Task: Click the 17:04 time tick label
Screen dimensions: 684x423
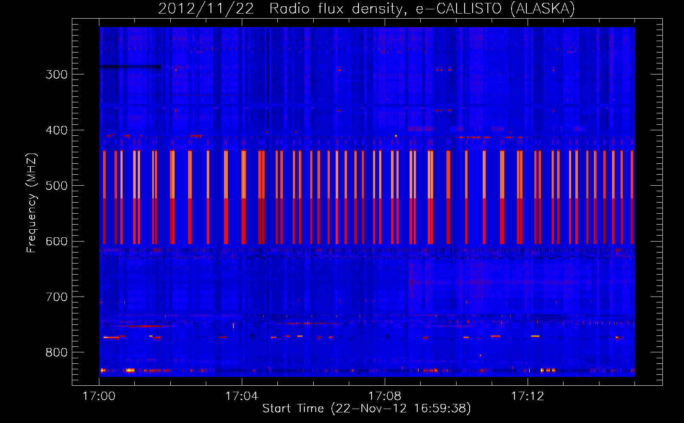Action: coord(242,396)
